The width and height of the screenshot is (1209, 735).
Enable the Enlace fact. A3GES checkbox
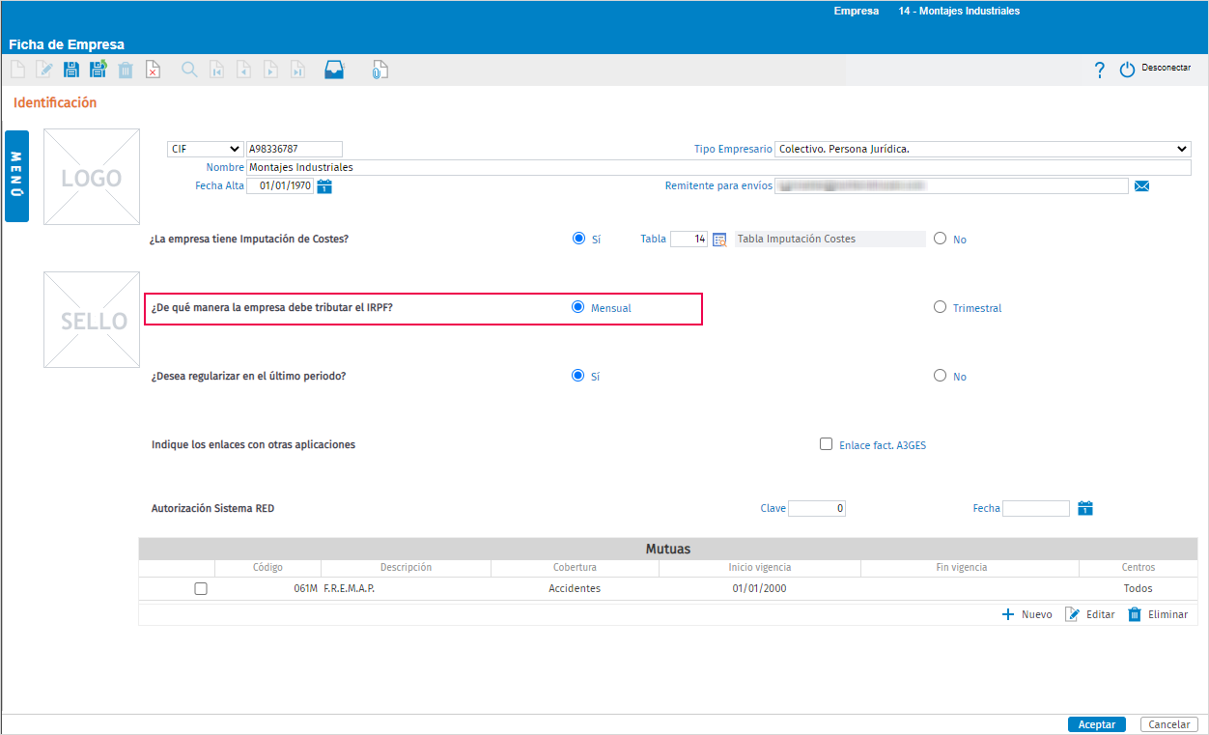[826, 444]
